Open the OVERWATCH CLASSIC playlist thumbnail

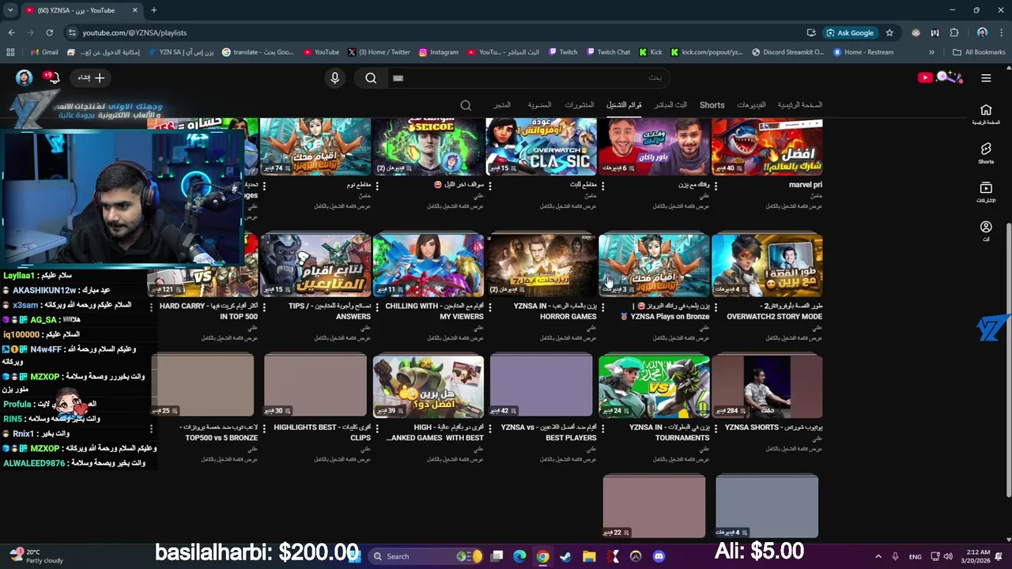pyautogui.click(x=541, y=147)
